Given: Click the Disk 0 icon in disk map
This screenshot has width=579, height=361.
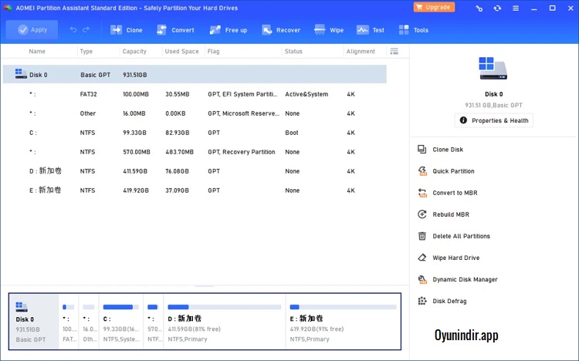Looking at the screenshot, I should pyautogui.click(x=22, y=307).
